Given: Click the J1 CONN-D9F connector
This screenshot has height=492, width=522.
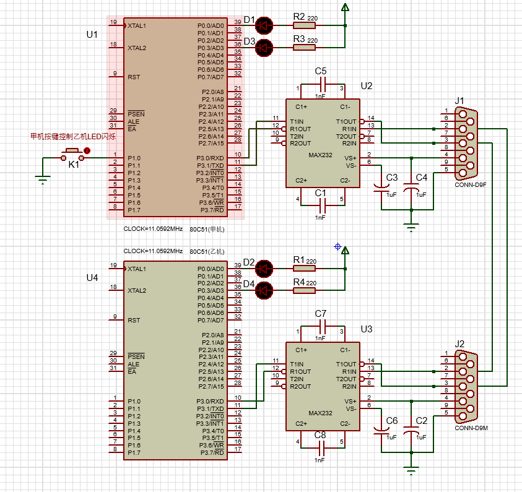Looking at the screenshot, I should tap(466, 144).
